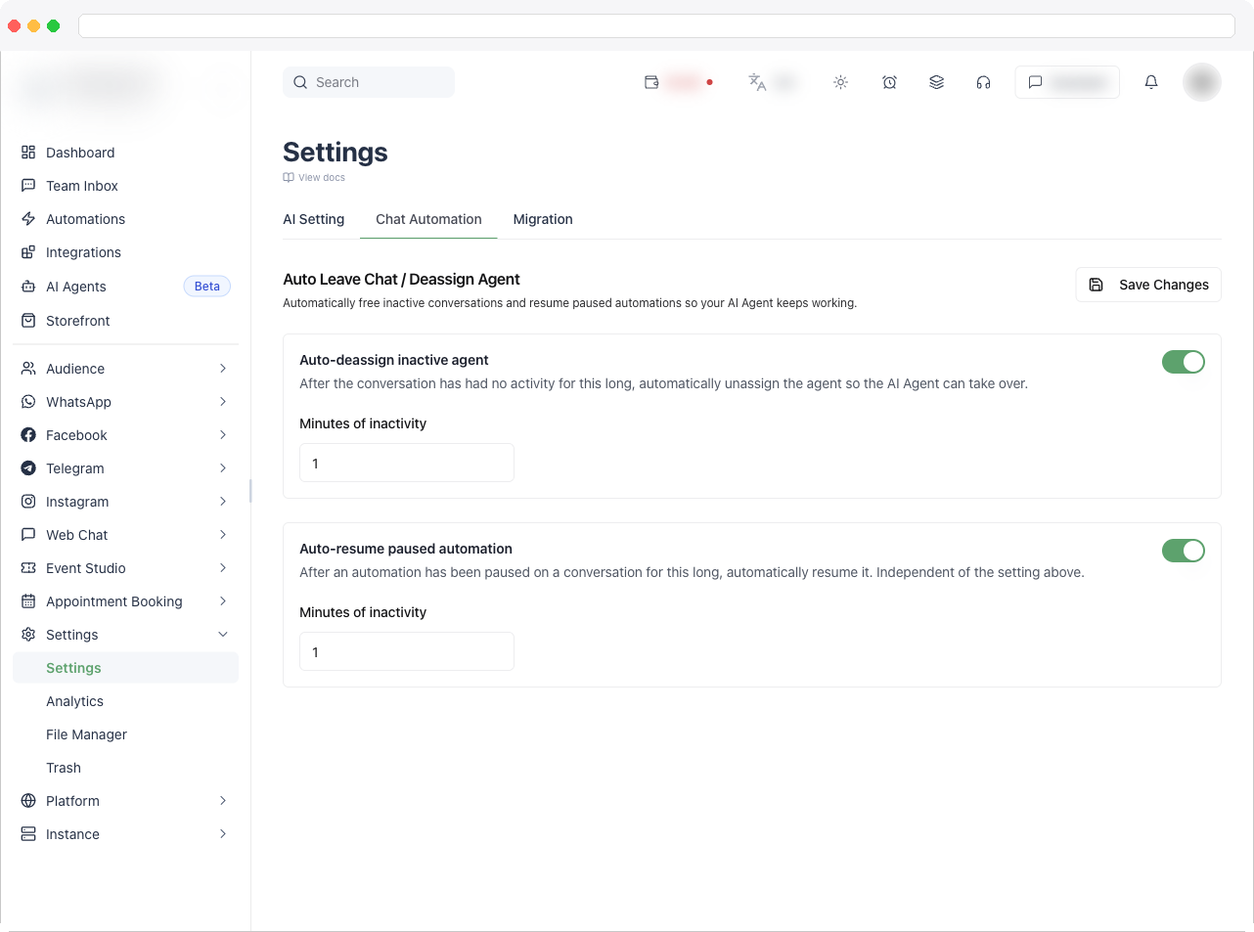Image resolution: width=1254 pixels, height=932 pixels.
Task: Open Trash in sidebar
Action: point(64,768)
